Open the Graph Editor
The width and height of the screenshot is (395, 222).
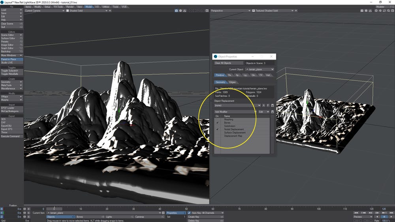pos(11,48)
